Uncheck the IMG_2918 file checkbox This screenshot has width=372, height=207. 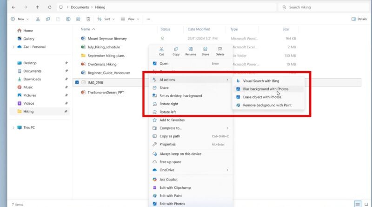click(x=77, y=82)
